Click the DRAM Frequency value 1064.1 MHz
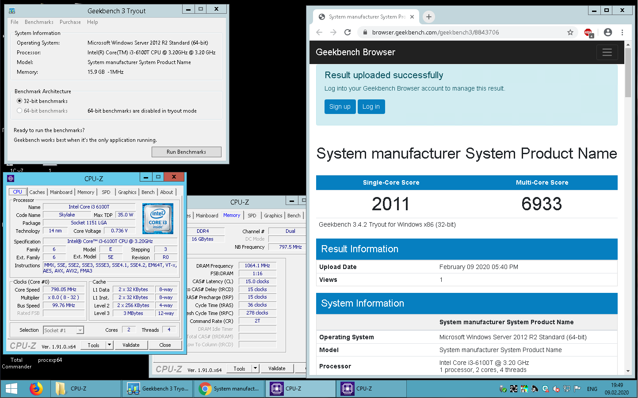The width and height of the screenshot is (638, 398). (x=257, y=266)
